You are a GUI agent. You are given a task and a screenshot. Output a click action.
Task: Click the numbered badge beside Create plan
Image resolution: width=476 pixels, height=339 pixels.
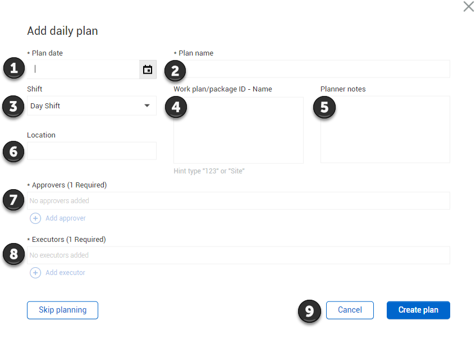[309, 311]
